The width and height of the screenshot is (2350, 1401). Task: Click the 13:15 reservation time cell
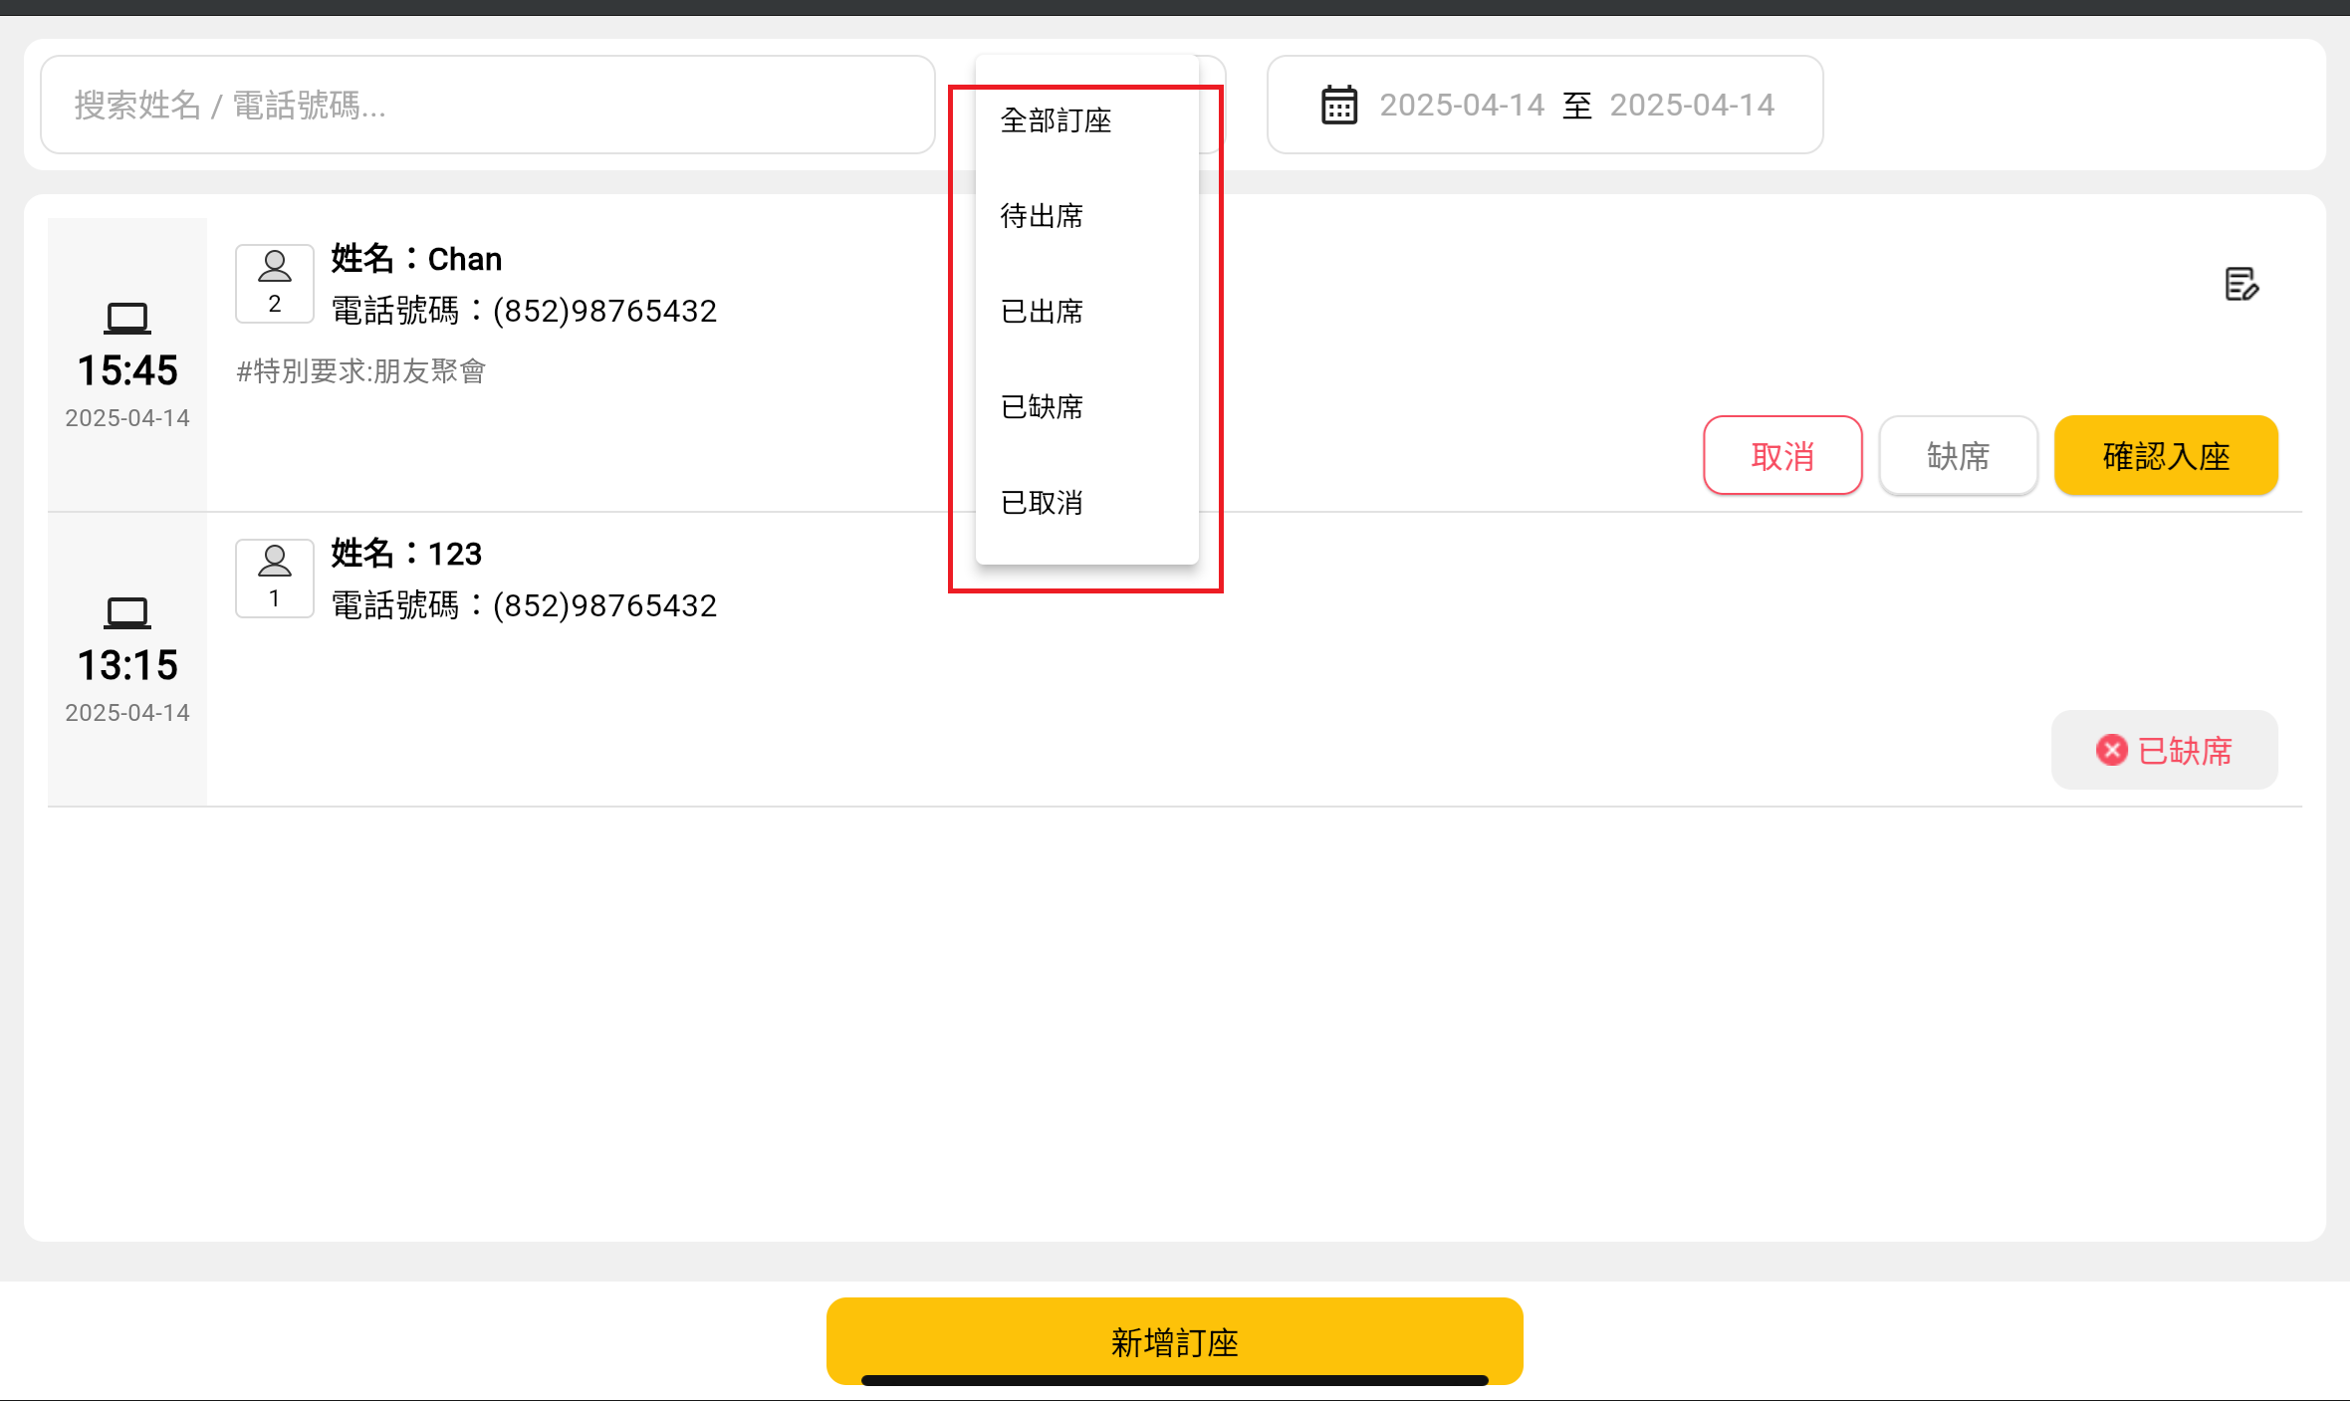click(x=127, y=664)
